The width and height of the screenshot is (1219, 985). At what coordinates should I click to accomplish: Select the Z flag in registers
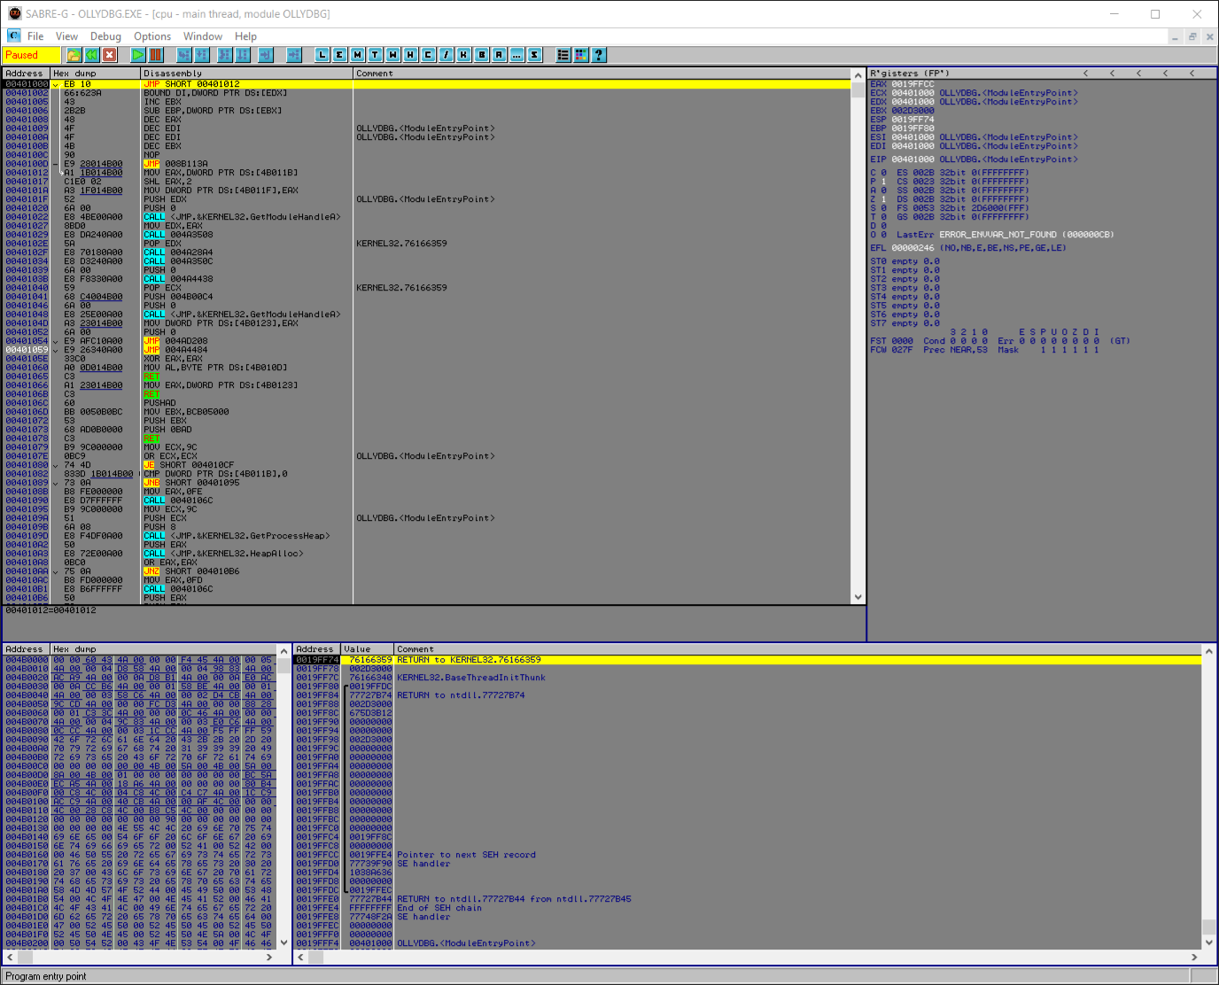878,199
